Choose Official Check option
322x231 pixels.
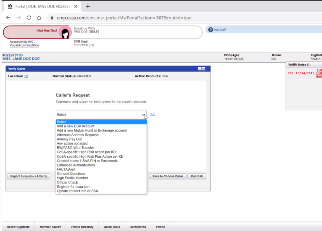tap(101, 182)
